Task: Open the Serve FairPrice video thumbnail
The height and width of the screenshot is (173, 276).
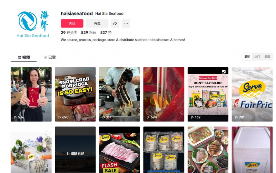Action: pos(252,94)
